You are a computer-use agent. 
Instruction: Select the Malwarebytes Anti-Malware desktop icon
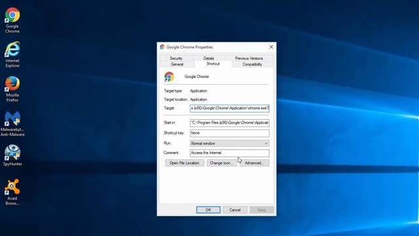click(x=12, y=124)
